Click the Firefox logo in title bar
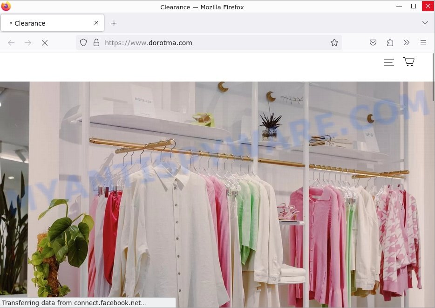This screenshot has height=308, width=435. (x=6, y=6)
